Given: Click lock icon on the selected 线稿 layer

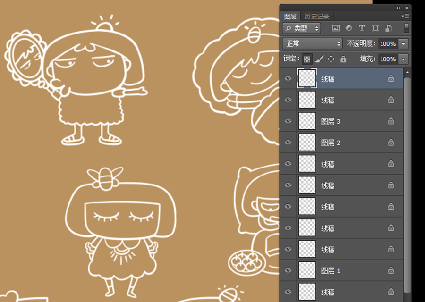Looking at the screenshot, I should 391,78.
